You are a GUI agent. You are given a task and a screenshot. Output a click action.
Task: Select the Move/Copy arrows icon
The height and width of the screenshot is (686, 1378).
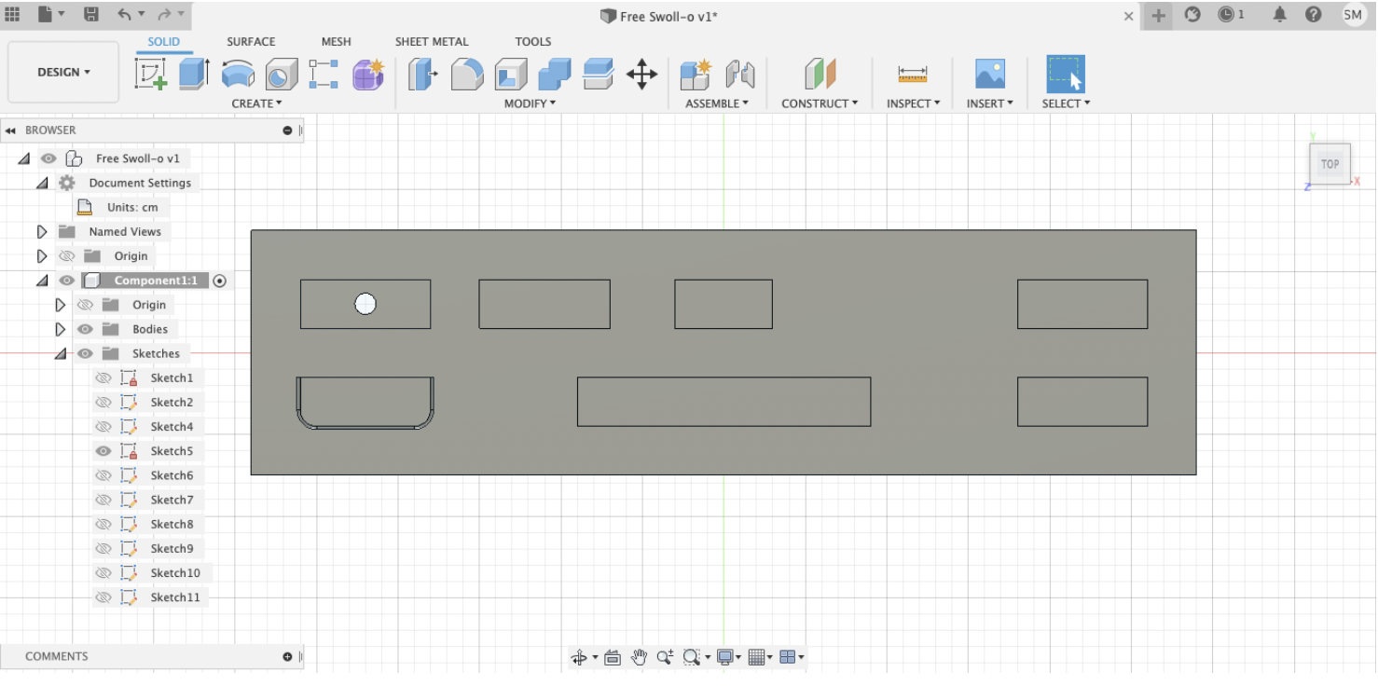tap(641, 75)
